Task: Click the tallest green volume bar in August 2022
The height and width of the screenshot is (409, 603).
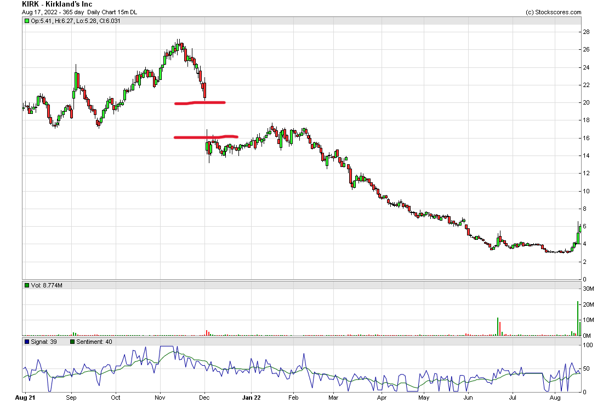Action: (x=578, y=318)
